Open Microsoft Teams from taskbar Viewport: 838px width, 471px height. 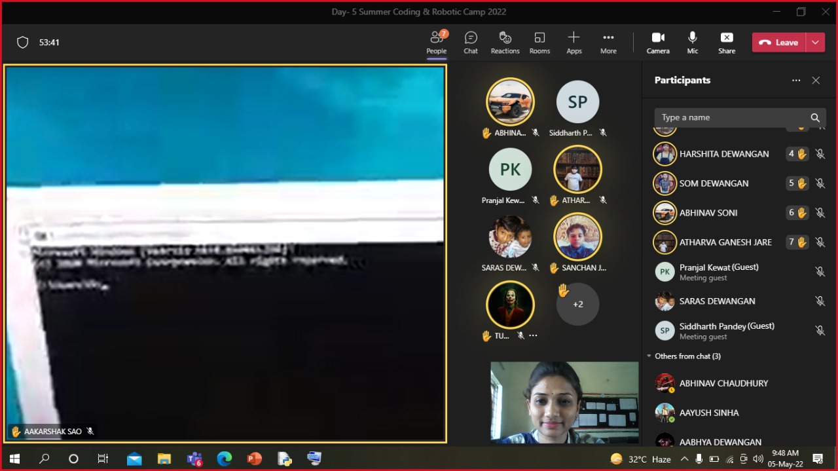tap(194, 459)
